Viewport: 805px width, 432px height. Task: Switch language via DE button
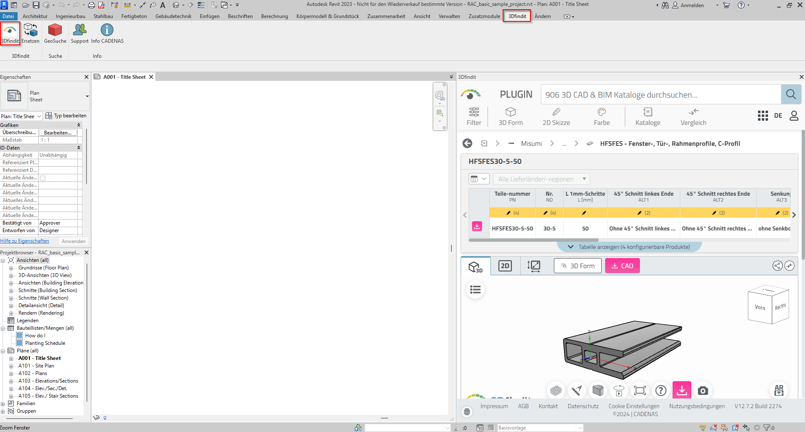click(x=778, y=116)
